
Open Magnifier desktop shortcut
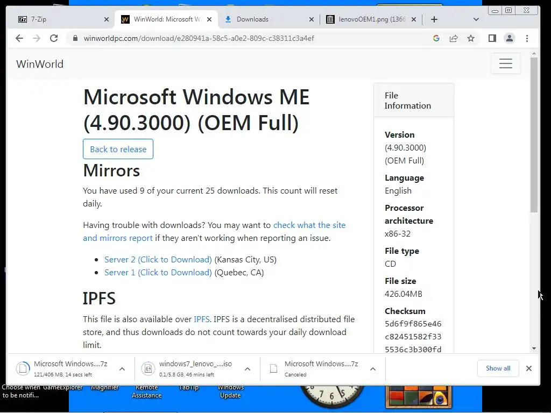pos(105,387)
